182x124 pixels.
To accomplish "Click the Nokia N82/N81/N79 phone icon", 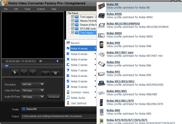I will [101, 102].
